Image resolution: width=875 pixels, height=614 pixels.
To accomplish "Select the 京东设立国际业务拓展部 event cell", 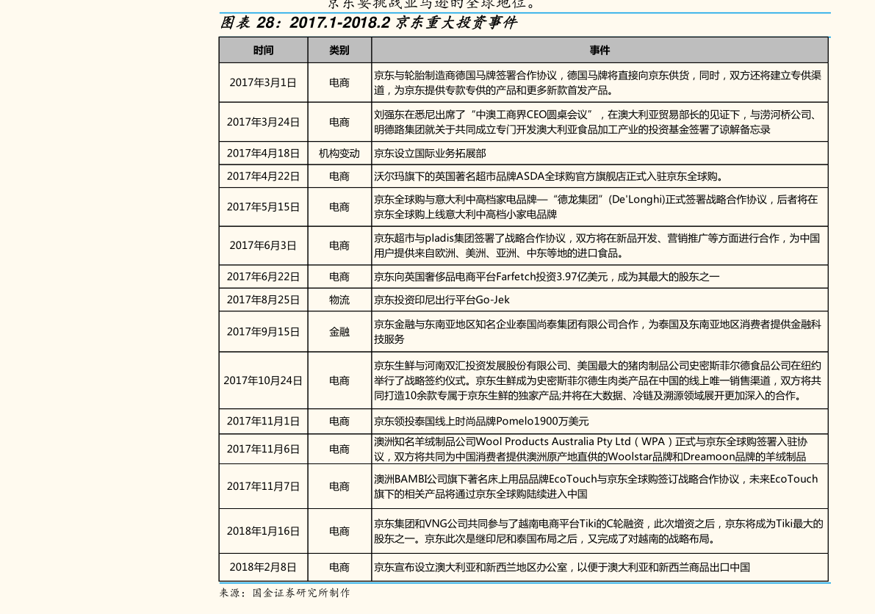I will pos(600,153).
